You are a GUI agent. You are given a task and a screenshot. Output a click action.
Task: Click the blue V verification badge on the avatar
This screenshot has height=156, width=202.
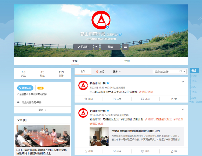coord(108,27)
